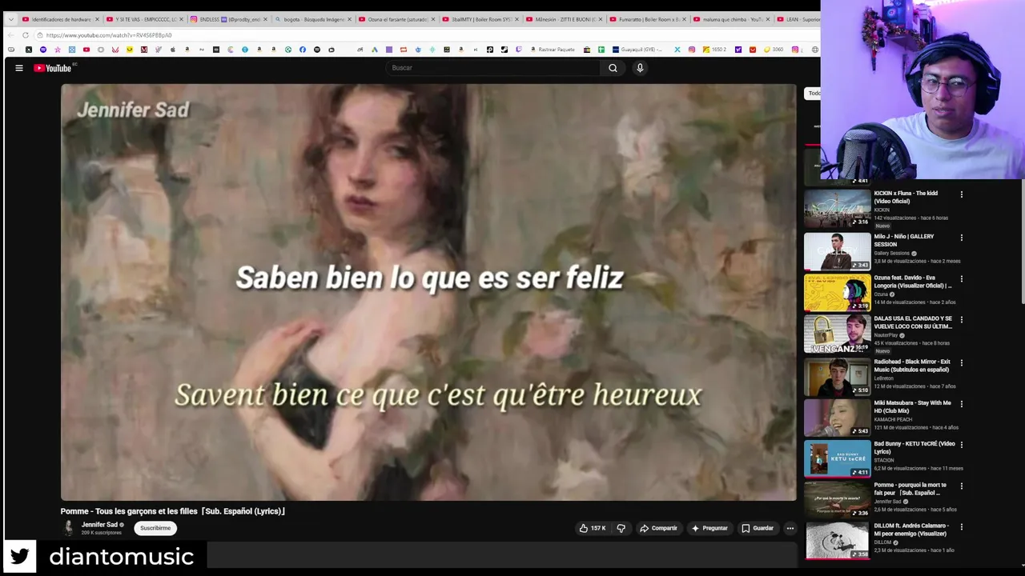Screen dimensions: 1025x576
Task: Open the 'Guayaquil (GYE)' bookmark
Action: click(x=637, y=50)
